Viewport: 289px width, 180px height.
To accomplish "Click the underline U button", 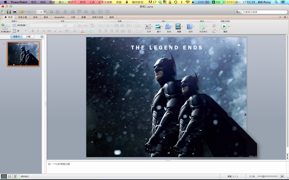I will (x=44, y=31).
